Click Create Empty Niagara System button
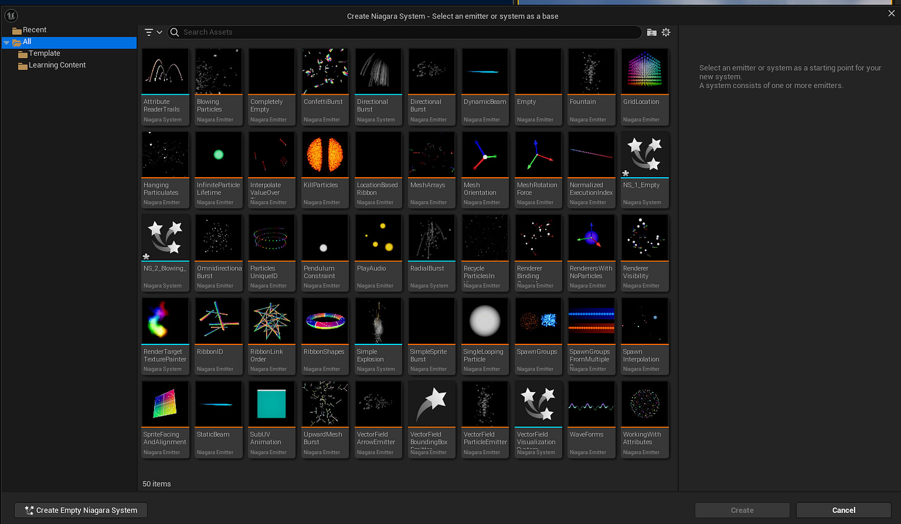901x524 pixels. [81, 510]
